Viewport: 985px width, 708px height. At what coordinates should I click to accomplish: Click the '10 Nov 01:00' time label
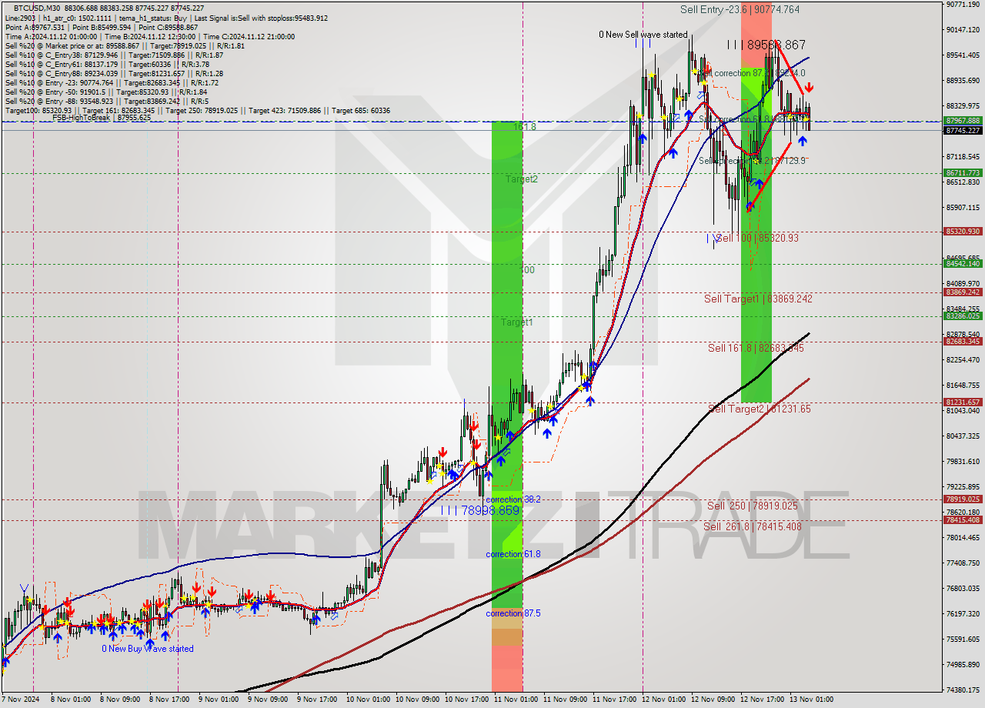coord(366,700)
